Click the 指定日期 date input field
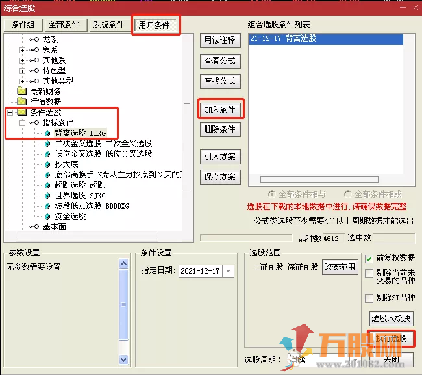The image size is (422, 375). pos(201,271)
